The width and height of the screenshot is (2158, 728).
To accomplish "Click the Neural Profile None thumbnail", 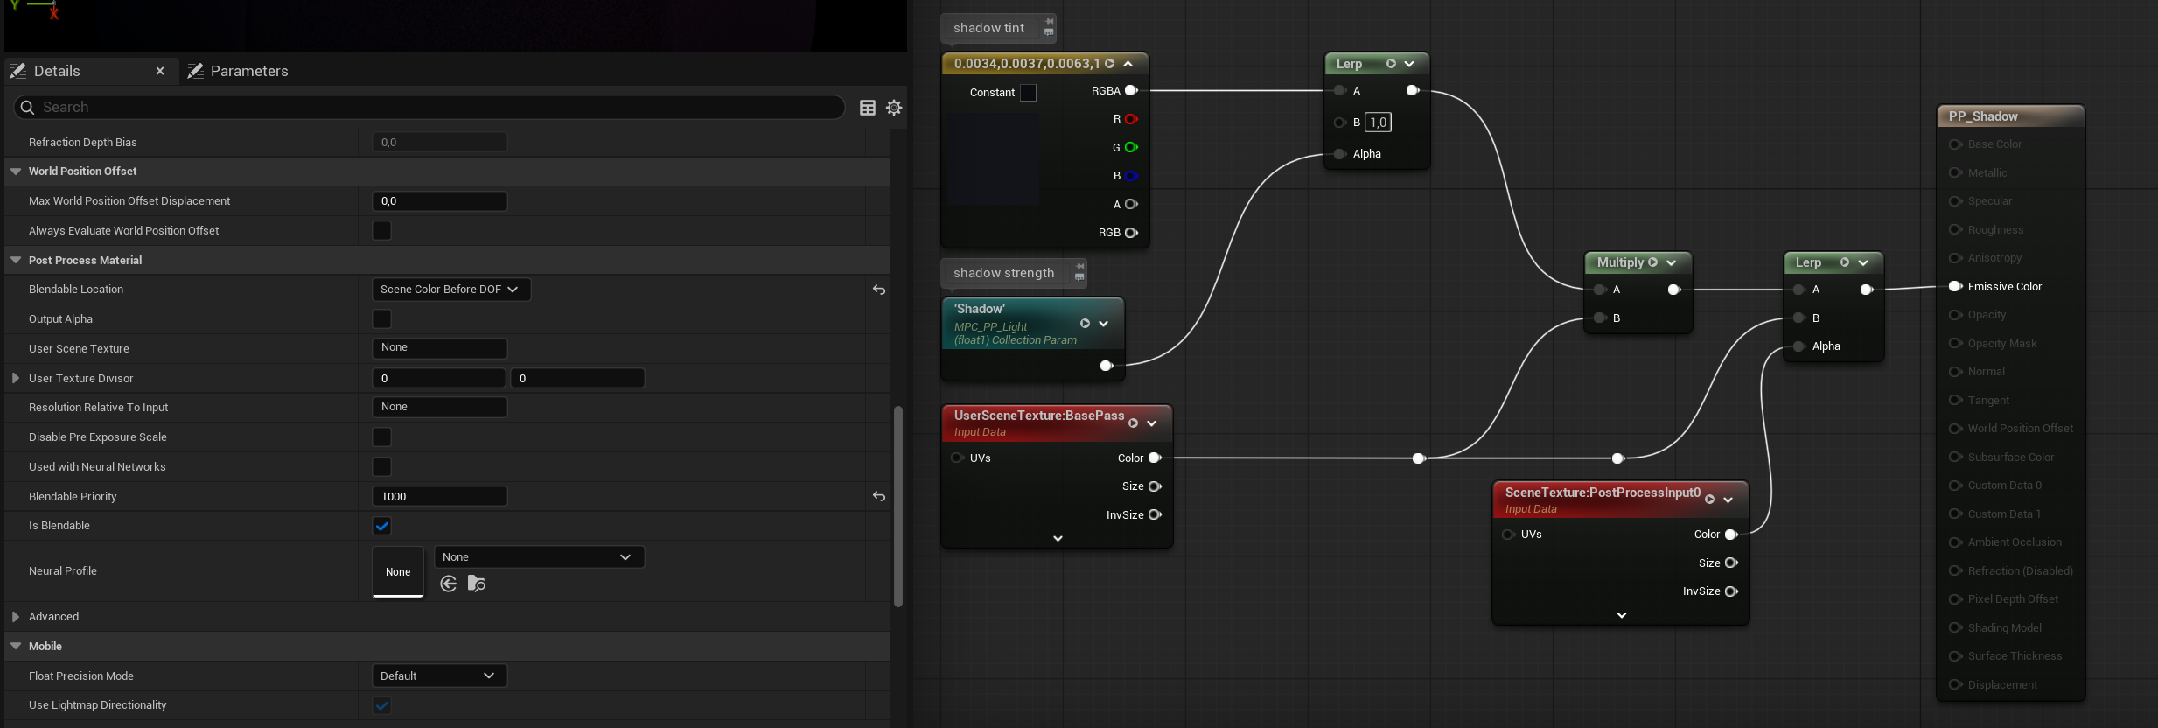I will 398,571.
